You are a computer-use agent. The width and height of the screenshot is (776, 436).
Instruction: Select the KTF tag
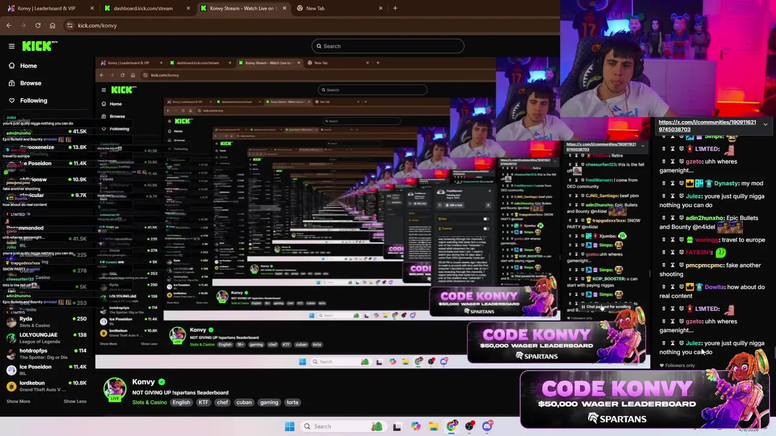tap(203, 402)
